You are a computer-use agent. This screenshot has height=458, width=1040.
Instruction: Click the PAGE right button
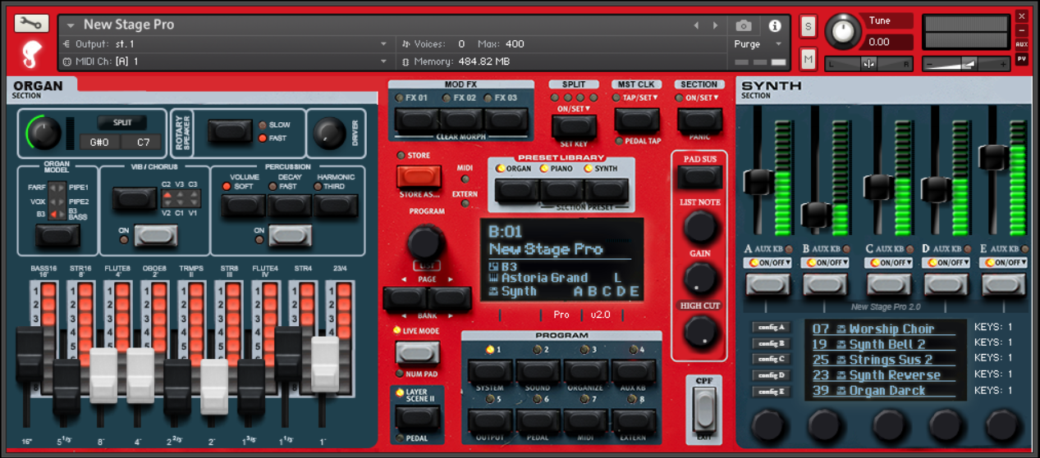pos(449,299)
